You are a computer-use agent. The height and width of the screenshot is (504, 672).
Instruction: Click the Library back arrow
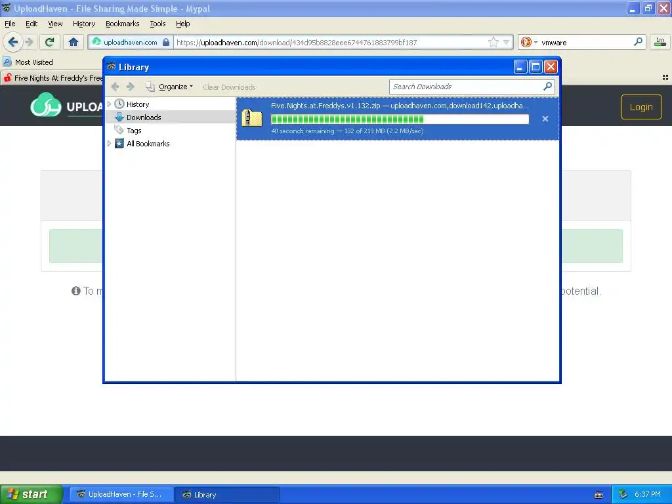[115, 87]
